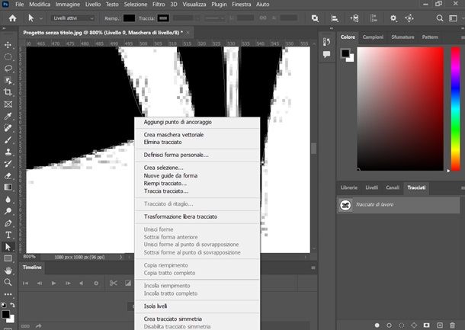Open path alignment options
Viewport: 465px width, 330px height.
335,18
